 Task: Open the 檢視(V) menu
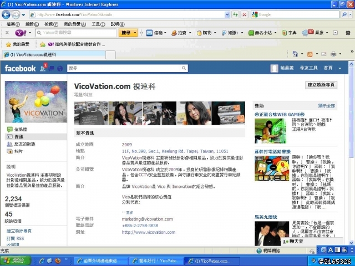click(51, 24)
